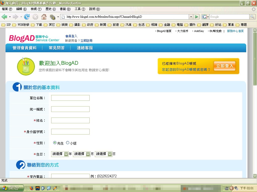Open the 忘記您的BlogAD帳號或密碼 link

pos(186,69)
